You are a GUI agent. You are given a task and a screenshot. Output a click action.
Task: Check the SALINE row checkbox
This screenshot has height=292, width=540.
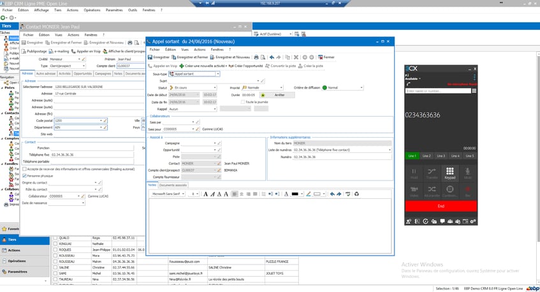pyautogui.click(x=55, y=267)
